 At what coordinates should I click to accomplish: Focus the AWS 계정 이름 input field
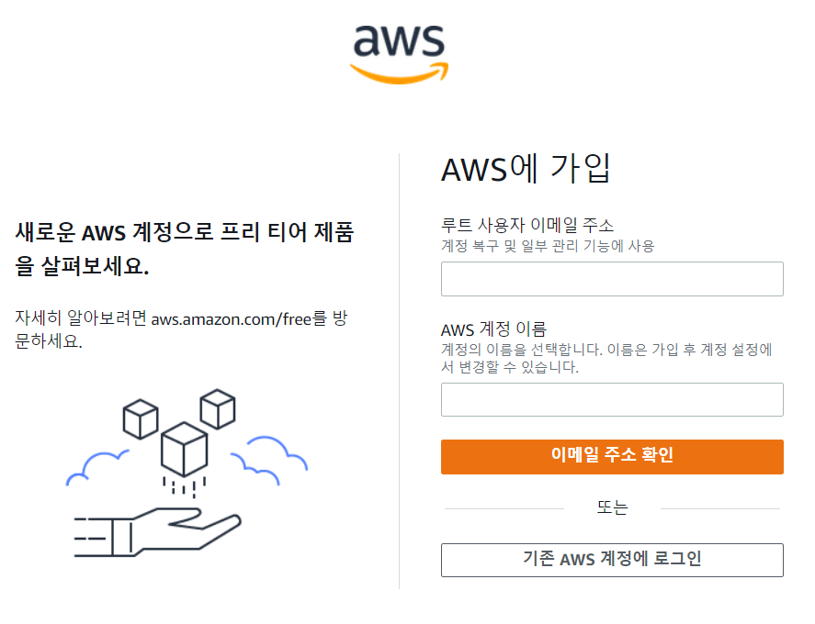click(612, 400)
